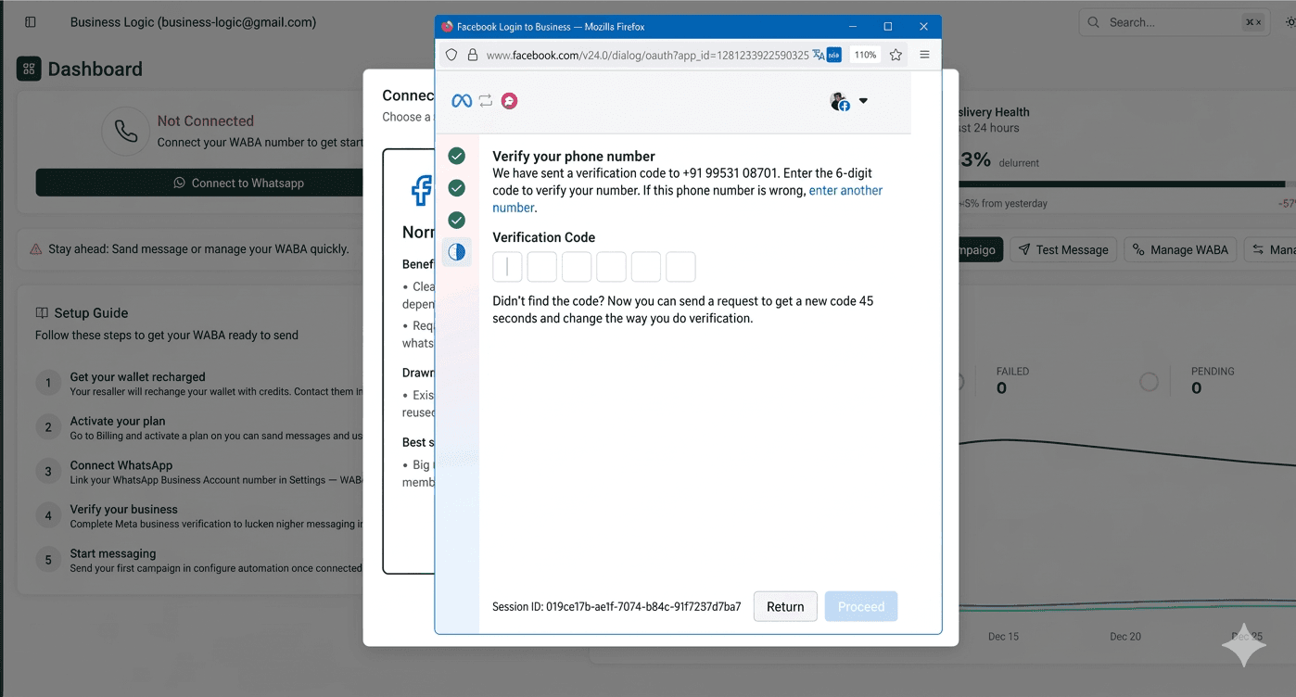Click the first verification code digit box
Viewport: 1296px width, 697px height.
(507, 267)
